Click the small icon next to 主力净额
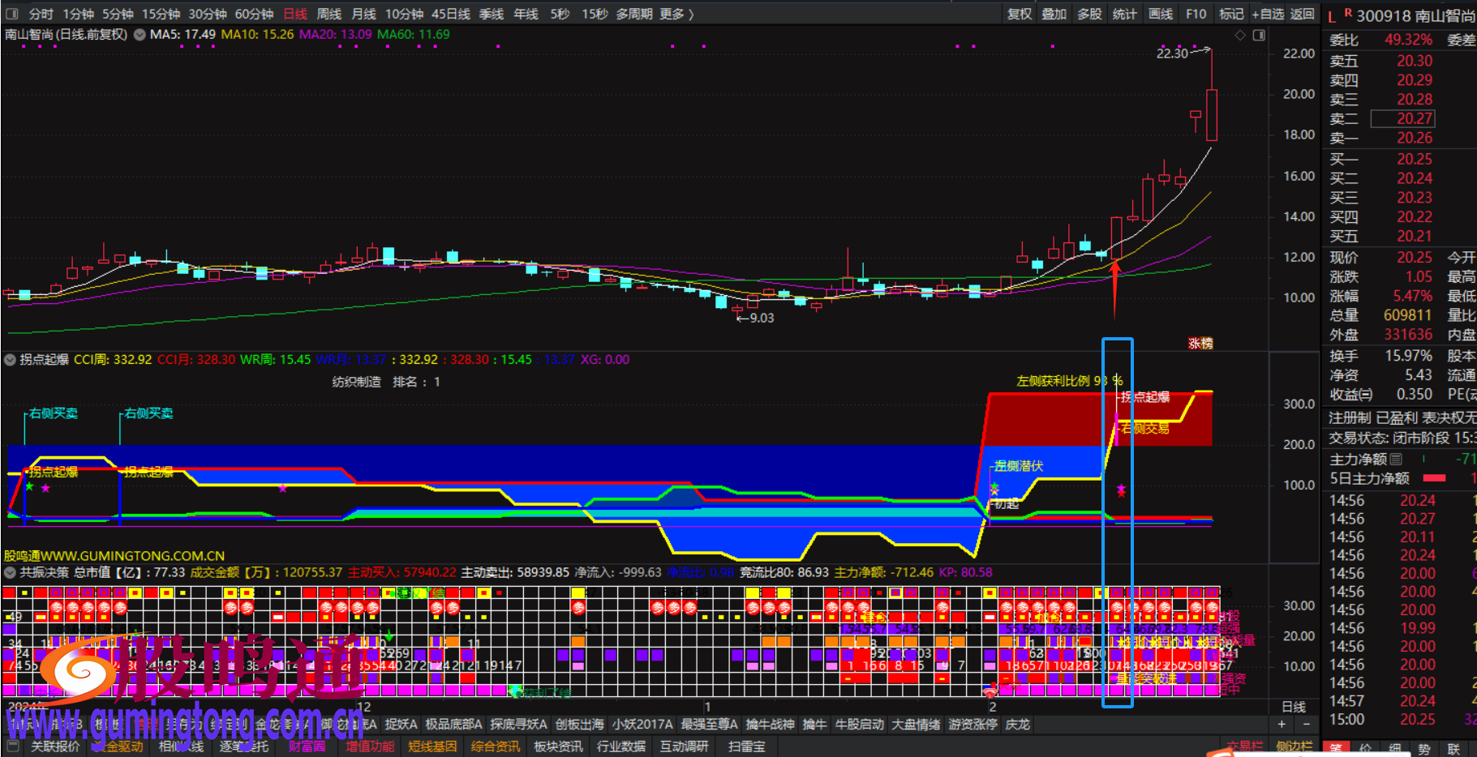This screenshot has height=757, width=1477. pyautogui.click(x=1396, y=460)
